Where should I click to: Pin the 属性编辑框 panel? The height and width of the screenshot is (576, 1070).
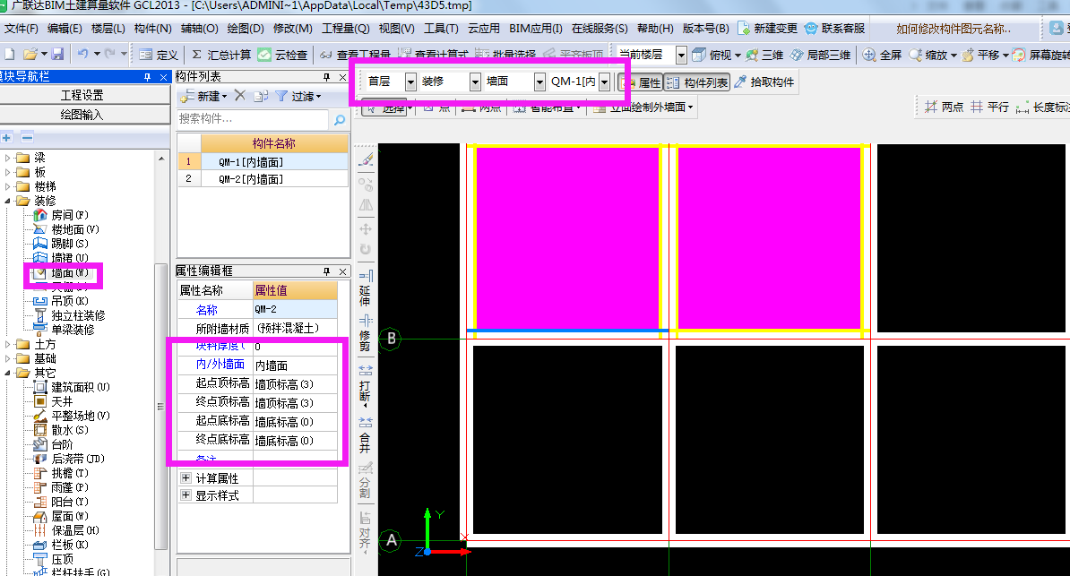327,271
